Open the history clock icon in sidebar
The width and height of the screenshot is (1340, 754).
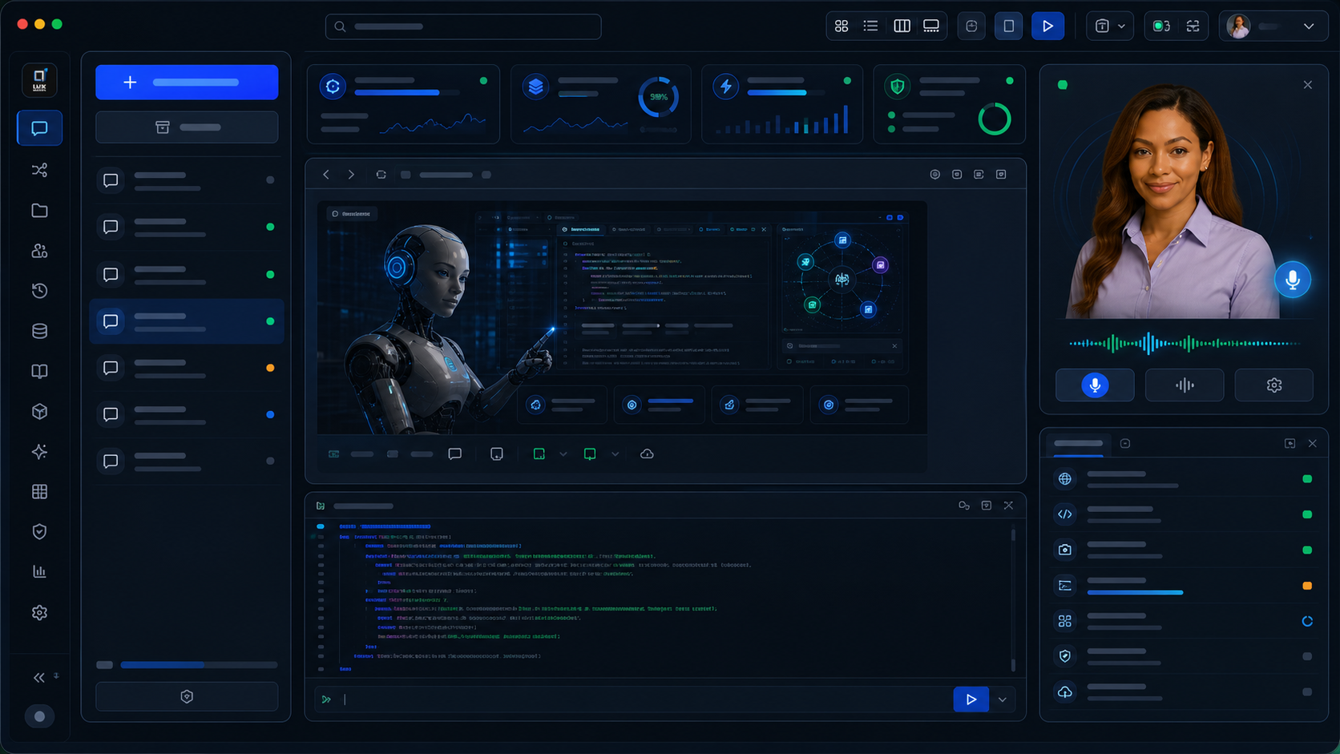(x=39, y=291)
